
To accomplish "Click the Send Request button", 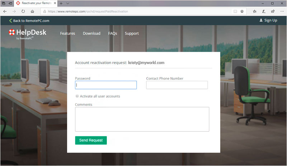I will pos(91,140).
